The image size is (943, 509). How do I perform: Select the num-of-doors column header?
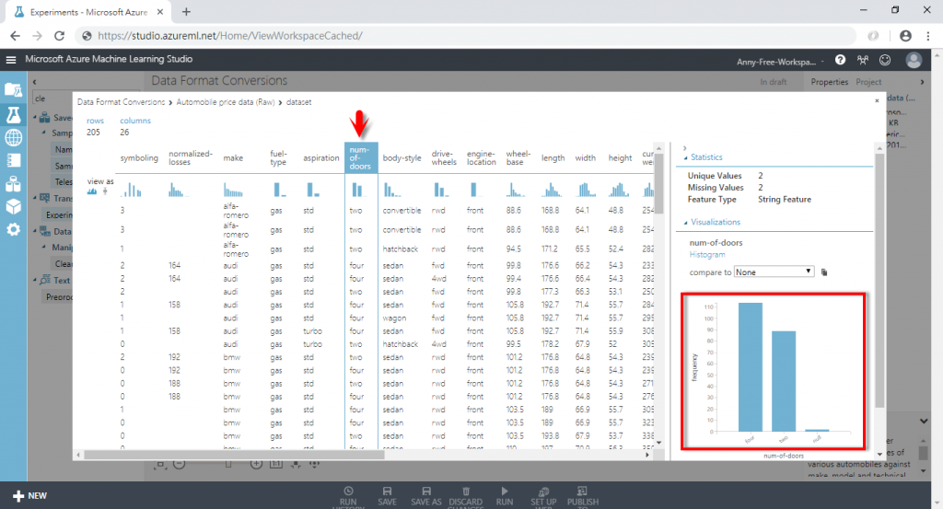click(361, 157)
